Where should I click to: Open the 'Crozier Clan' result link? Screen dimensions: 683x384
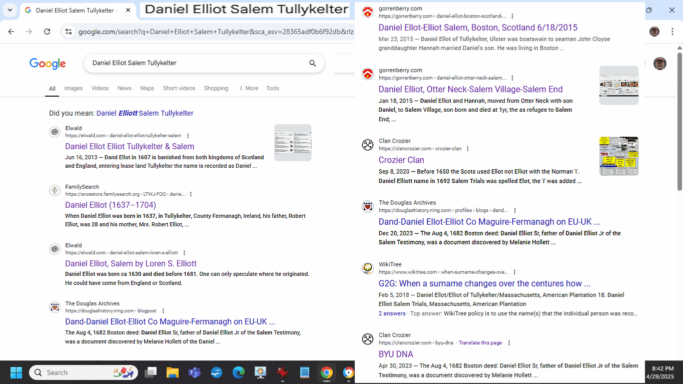pos(401,160)
